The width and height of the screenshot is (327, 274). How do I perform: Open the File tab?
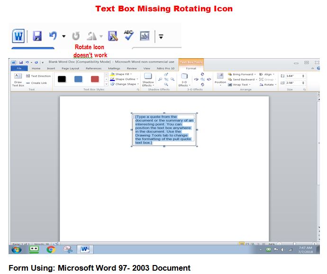19,68
